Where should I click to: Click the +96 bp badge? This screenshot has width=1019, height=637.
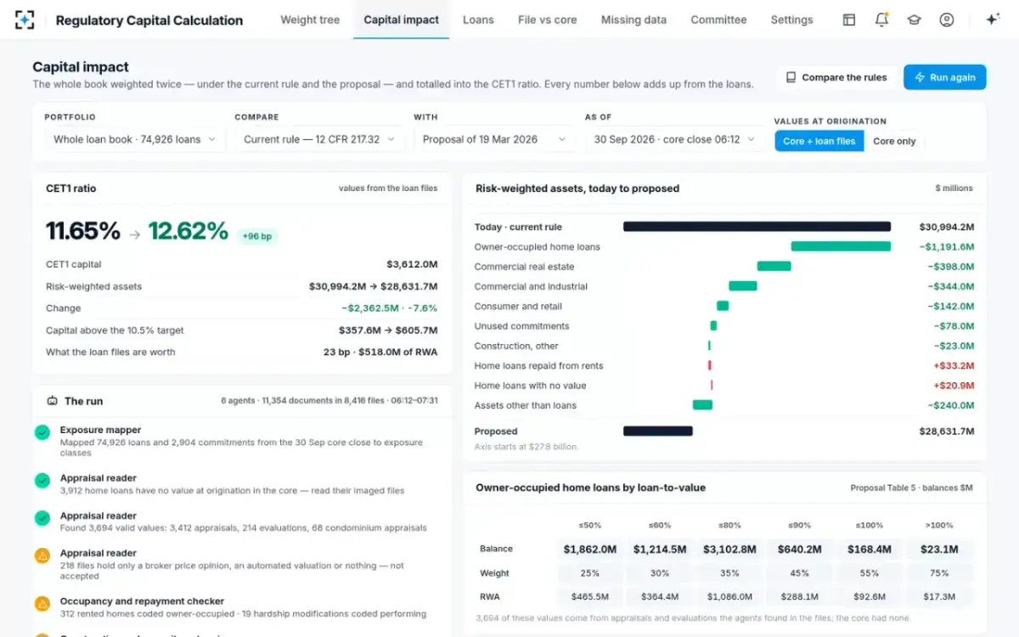point(256,236)
